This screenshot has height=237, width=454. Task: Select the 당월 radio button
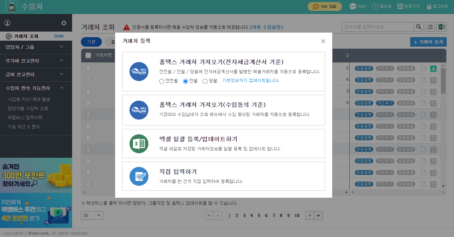205,81
